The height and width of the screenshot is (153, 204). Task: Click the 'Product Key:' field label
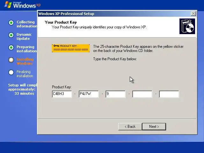pos(62,87)
